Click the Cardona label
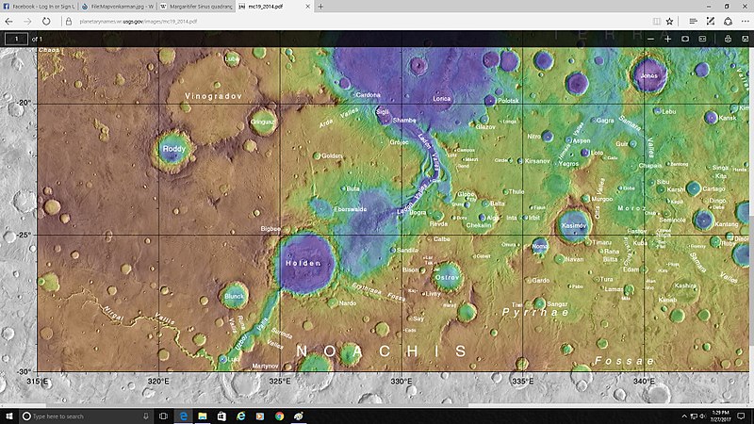Viewport: 754px width, 424px height. pyautogui.click(x=368, y=95)
